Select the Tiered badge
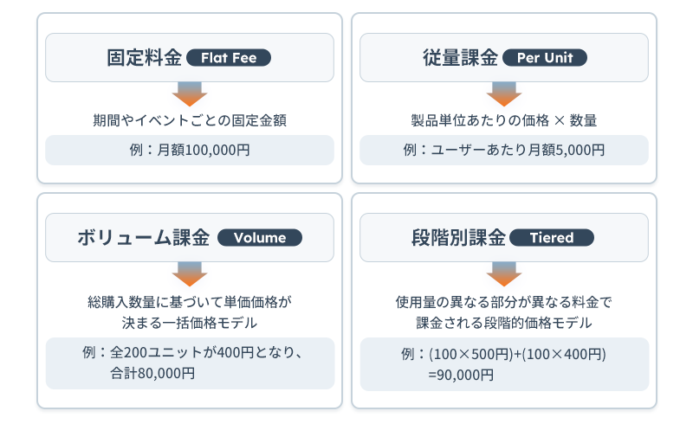693x424 pixels. click(551, 238)
